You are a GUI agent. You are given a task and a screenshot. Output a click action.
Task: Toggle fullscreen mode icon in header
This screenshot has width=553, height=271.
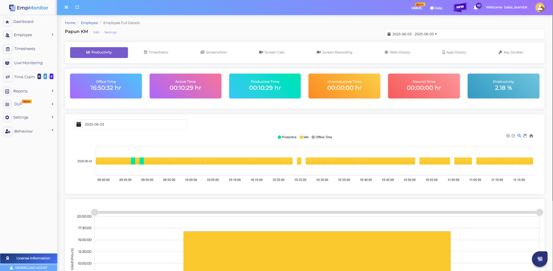tap(77, 7)
